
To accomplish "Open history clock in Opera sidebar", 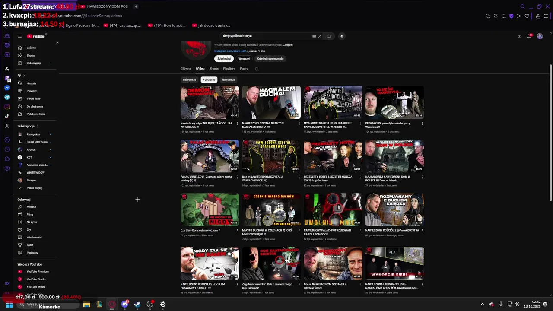I will pyautogui.click(x=7, y=149).
